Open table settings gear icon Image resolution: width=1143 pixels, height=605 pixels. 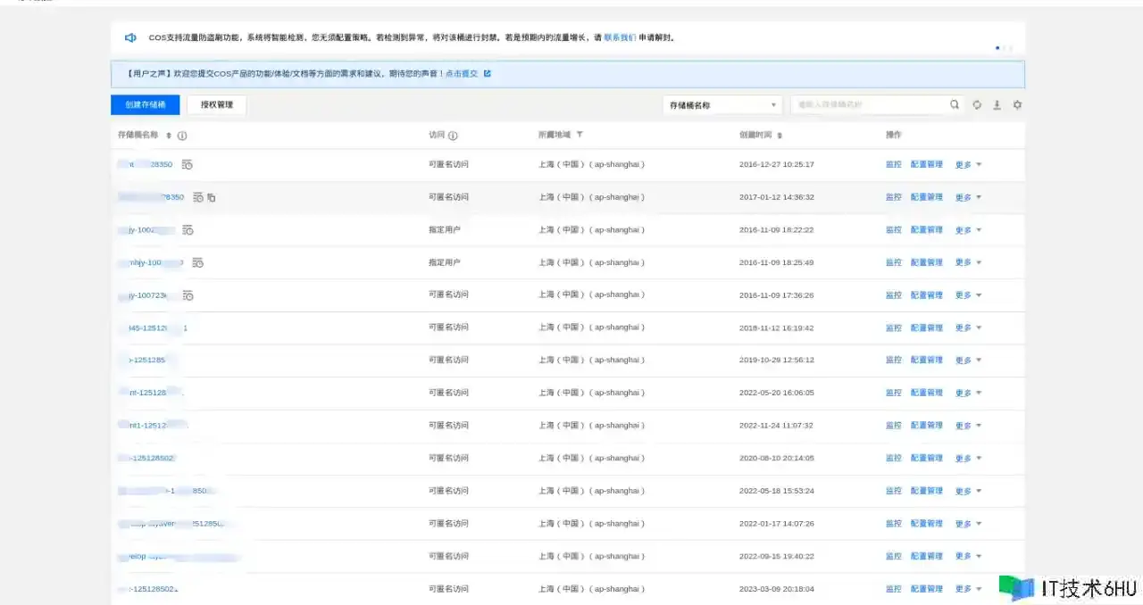pos(1017,104)
